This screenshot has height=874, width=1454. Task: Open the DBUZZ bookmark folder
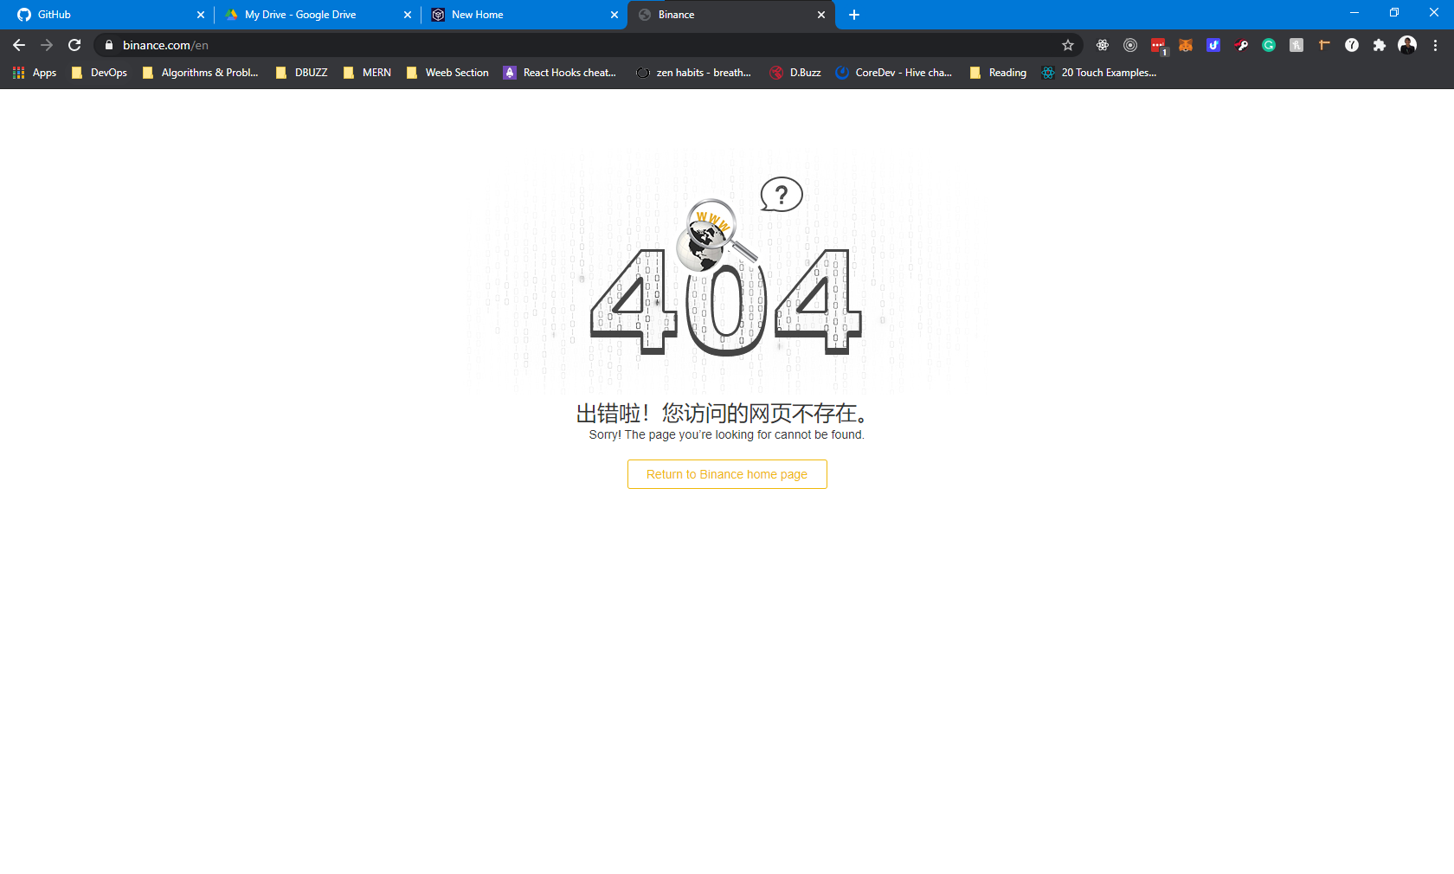tap(301, 73)
